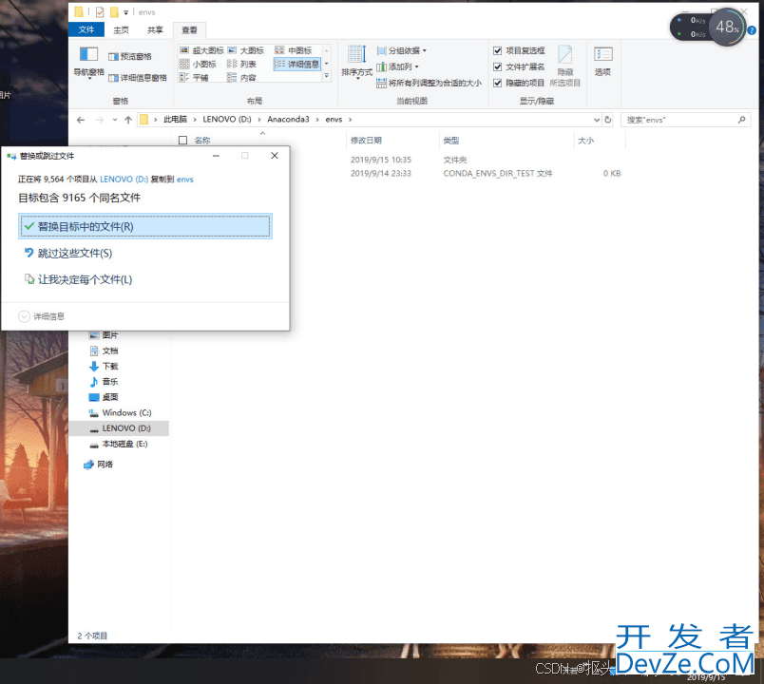Open the 排序方式 sort by menu
Viewport: 764px width, 684px height.
[x=356, y=62]
